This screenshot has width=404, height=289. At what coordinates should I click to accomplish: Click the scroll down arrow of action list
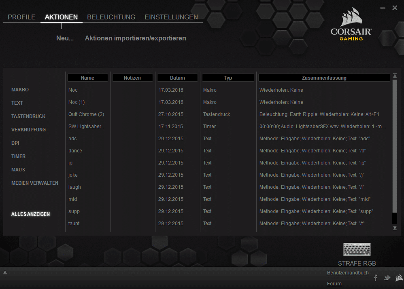(x=395, y=228)
